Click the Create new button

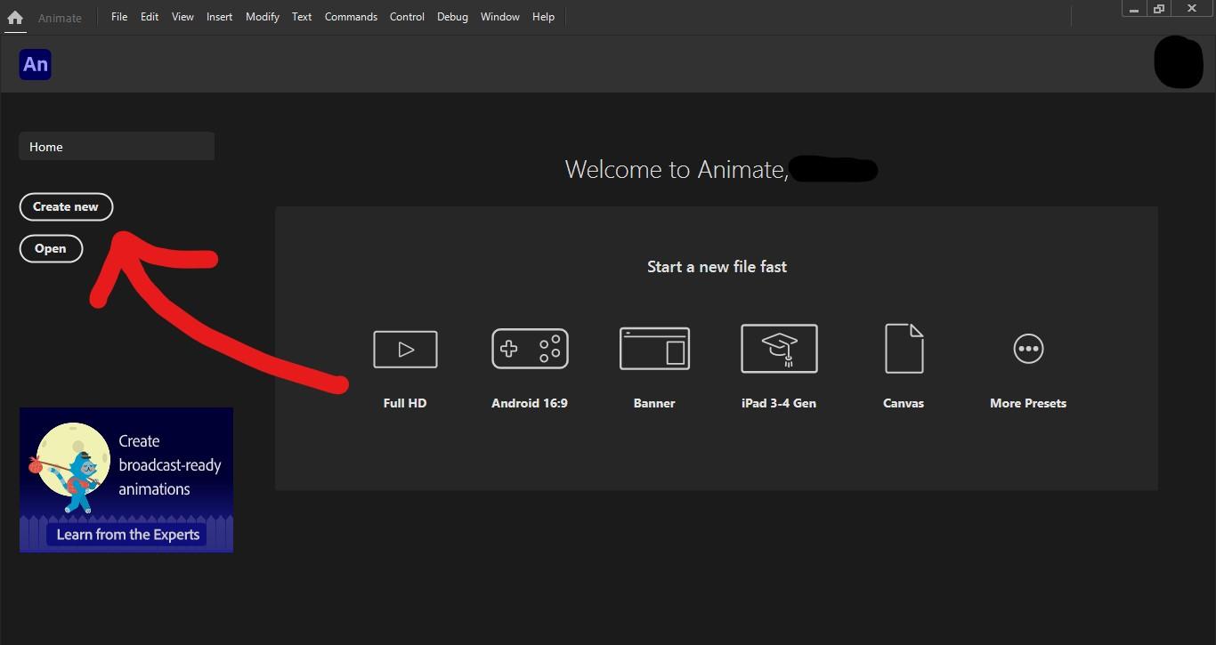66,206
